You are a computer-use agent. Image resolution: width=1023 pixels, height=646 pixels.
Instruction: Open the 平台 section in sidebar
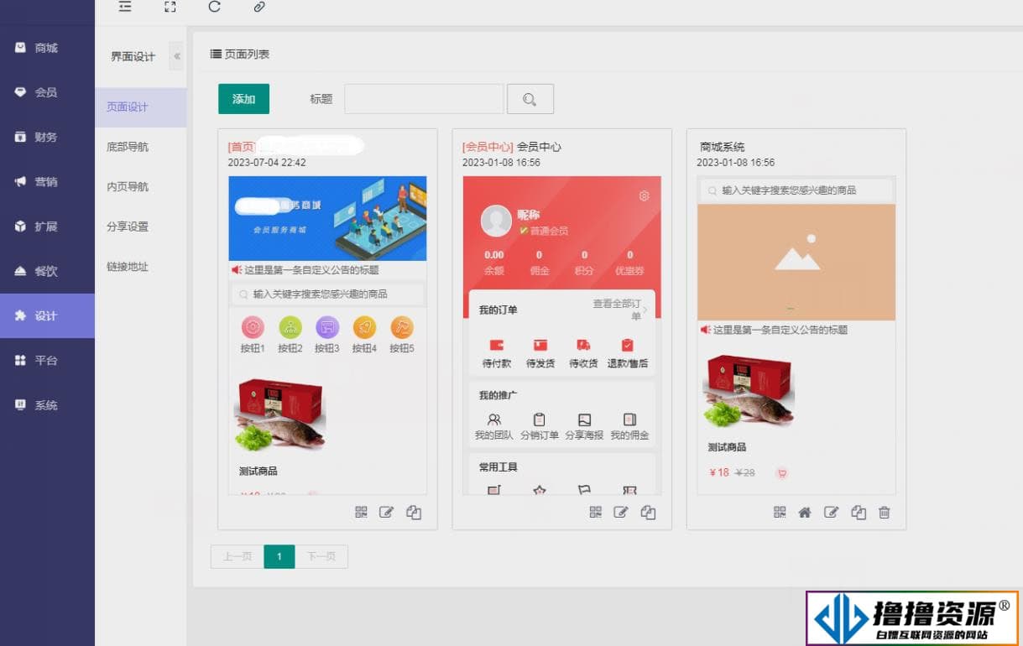47,360
